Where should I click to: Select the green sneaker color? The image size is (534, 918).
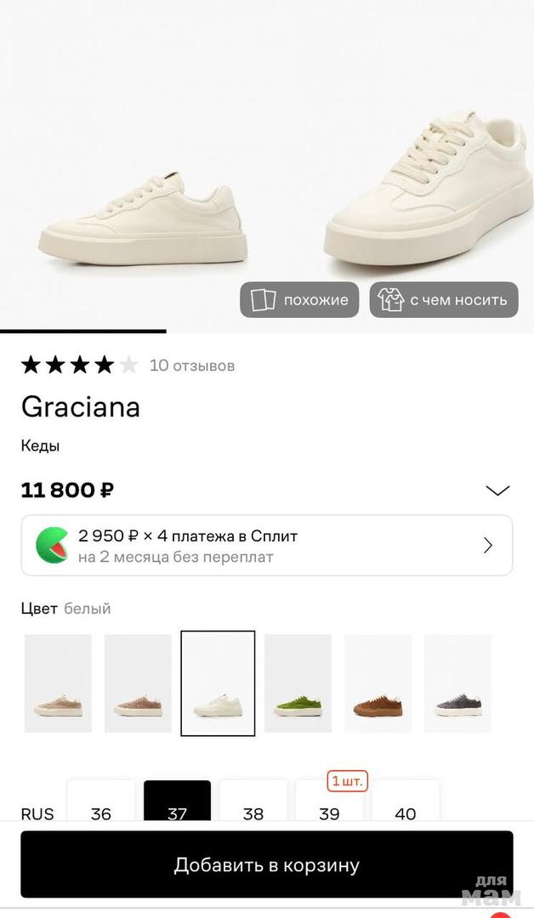[x=298, y=683]
